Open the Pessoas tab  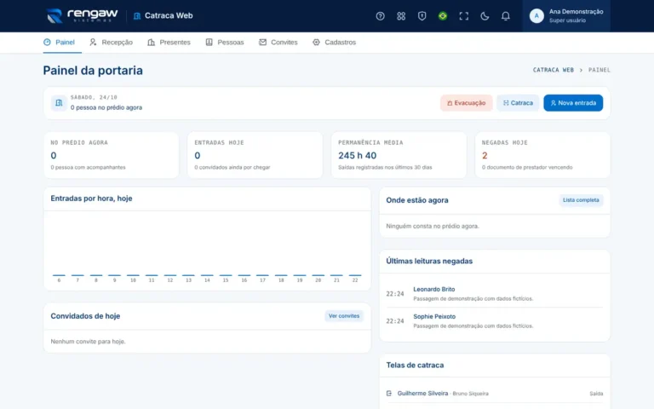(225, 42)
